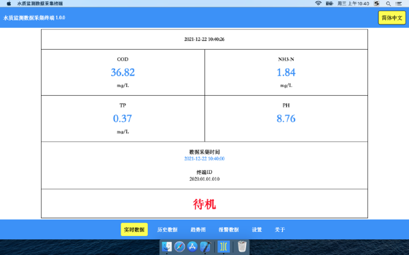Click the PH value 8.76

[x=286, y=118]
